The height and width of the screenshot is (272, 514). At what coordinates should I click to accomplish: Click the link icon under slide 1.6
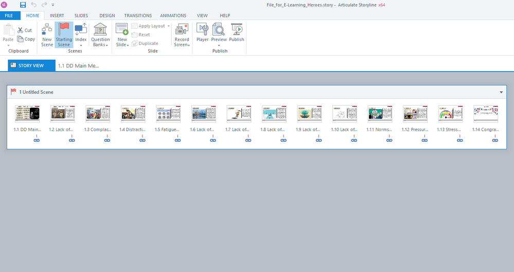(213, 140)
